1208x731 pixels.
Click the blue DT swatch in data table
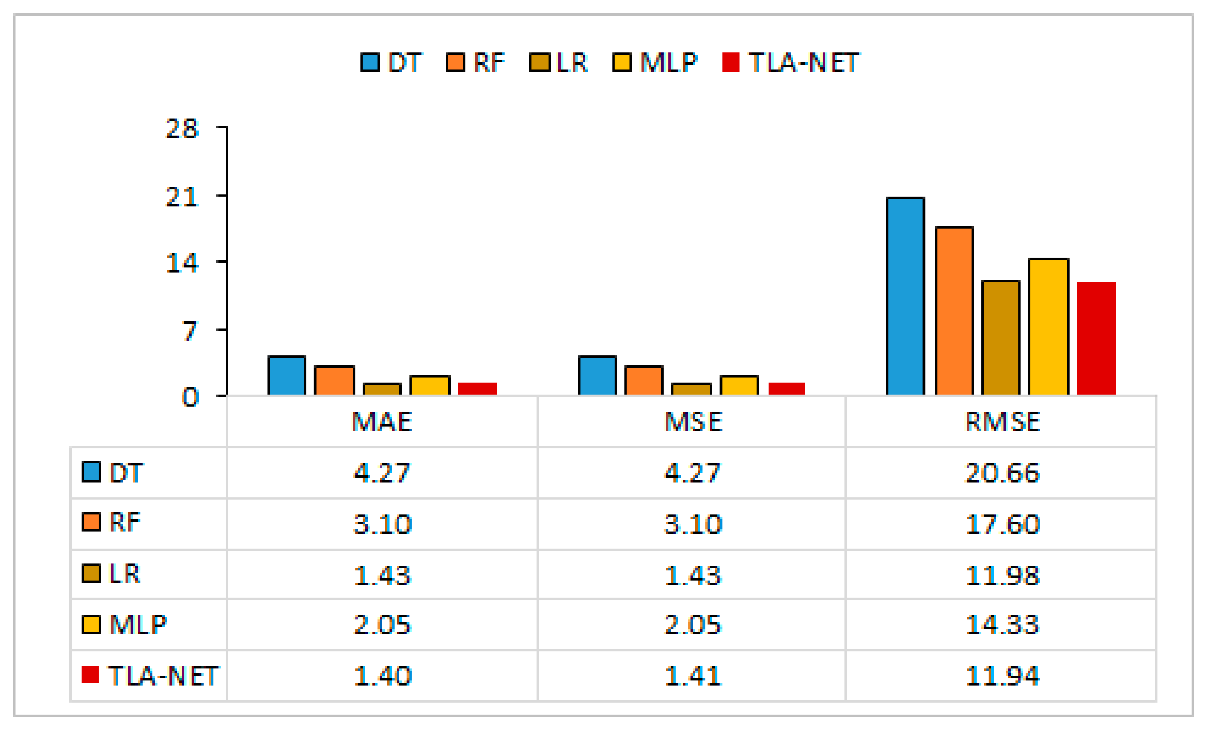[91, 472]
